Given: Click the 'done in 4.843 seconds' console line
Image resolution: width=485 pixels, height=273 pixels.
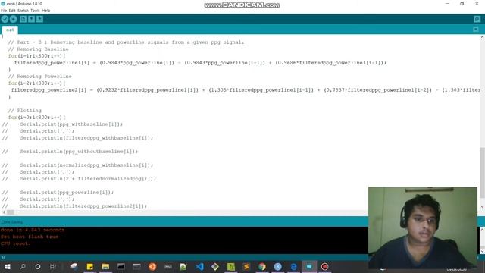Looking at the screenshot, I should tap(33, 230).
